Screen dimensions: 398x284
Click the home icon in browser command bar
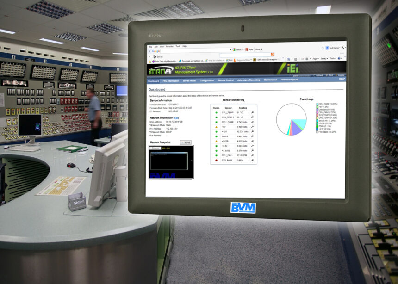pyautogui.click(x=289, y=59)
